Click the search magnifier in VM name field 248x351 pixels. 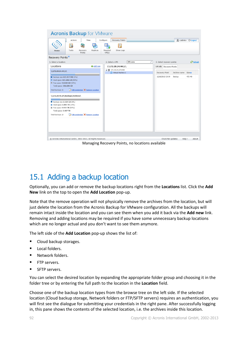tap(151, 62)
